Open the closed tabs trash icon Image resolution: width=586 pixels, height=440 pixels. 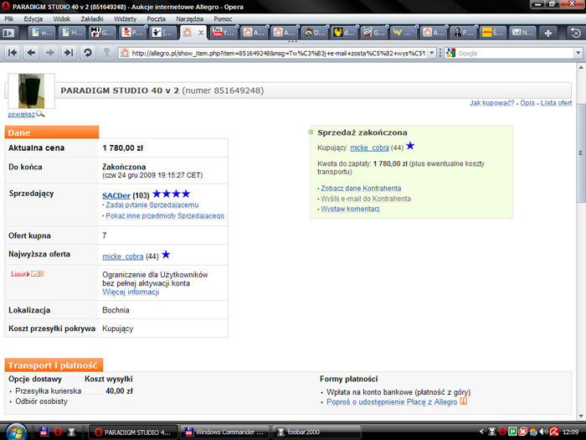[x=576, y=33]
